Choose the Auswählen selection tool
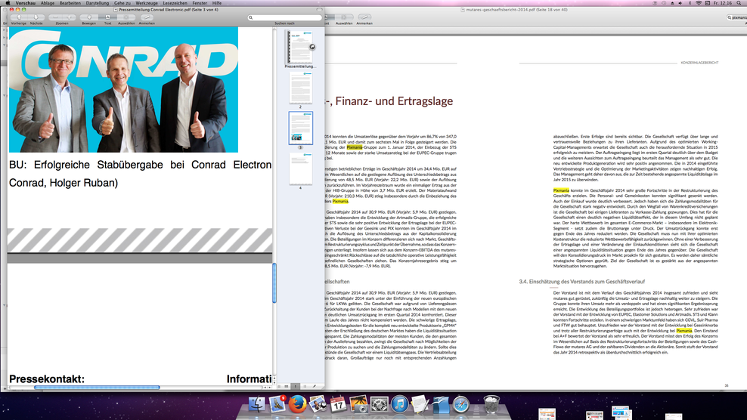This screenshot has width=747, height=420. click(126, 17)
